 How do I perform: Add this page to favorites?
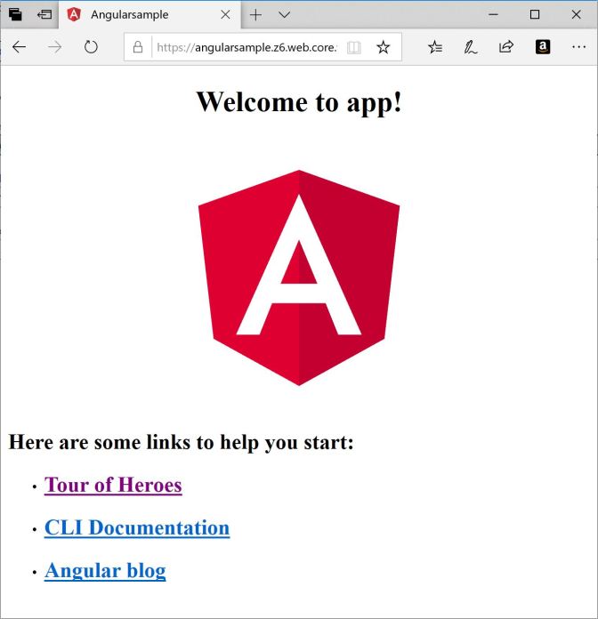click(x=384, y=47)
